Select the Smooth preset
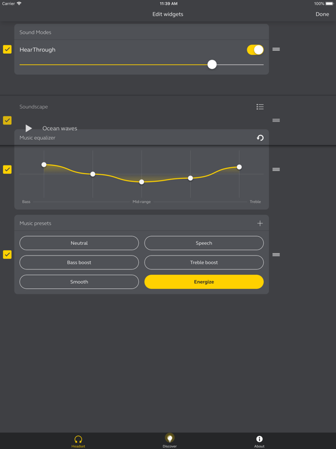The image size is (336, 449). coord(79,282)
